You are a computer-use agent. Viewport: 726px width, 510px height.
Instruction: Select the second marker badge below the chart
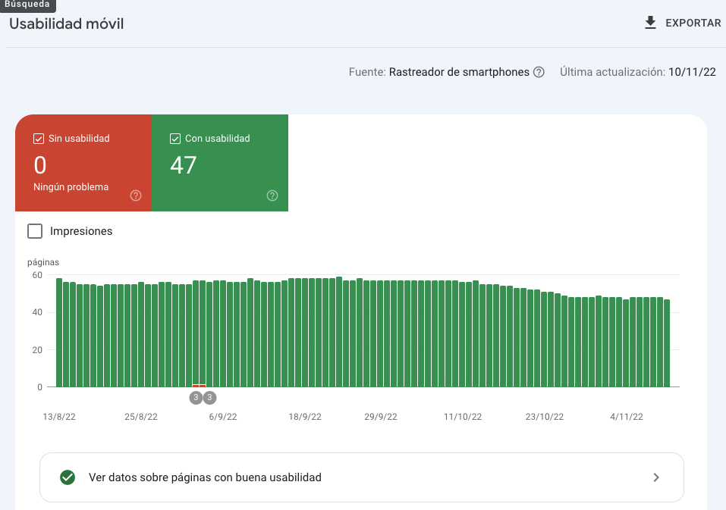point(209,397)
